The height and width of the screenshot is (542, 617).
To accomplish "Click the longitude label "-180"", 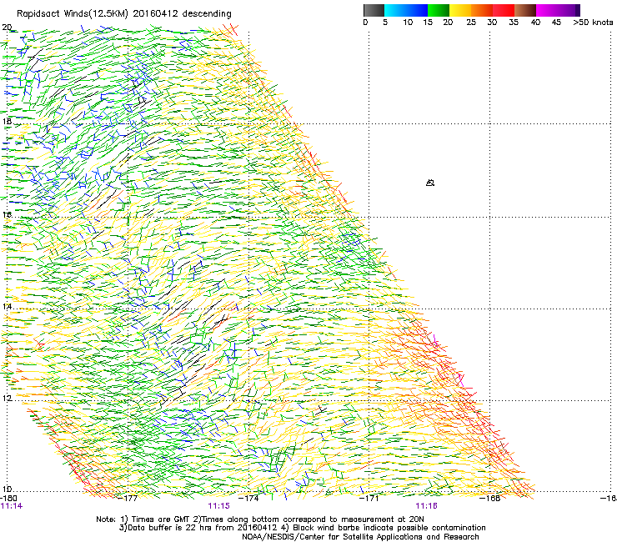I will pos(8,498).
